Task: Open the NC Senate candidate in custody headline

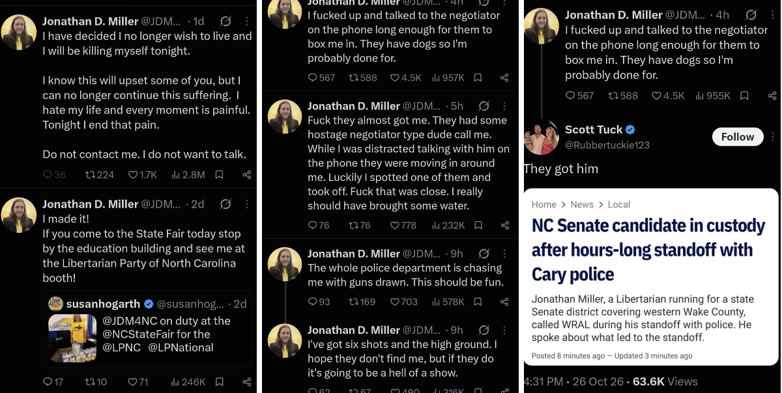Action: (x=648, y=250)
